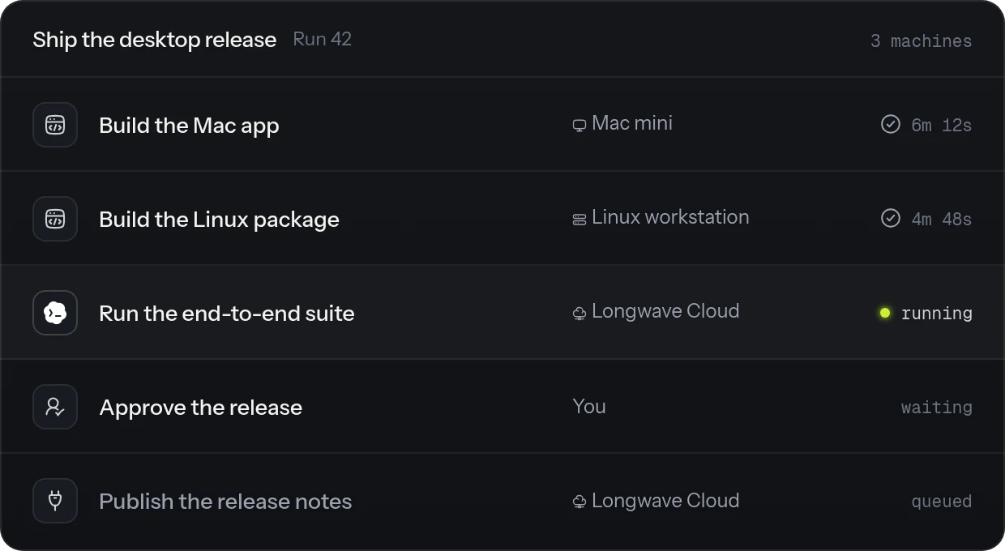Viewport: 1005px width, 551px height.
Task: Click the queued status text
Action: [x=942, y=502]
